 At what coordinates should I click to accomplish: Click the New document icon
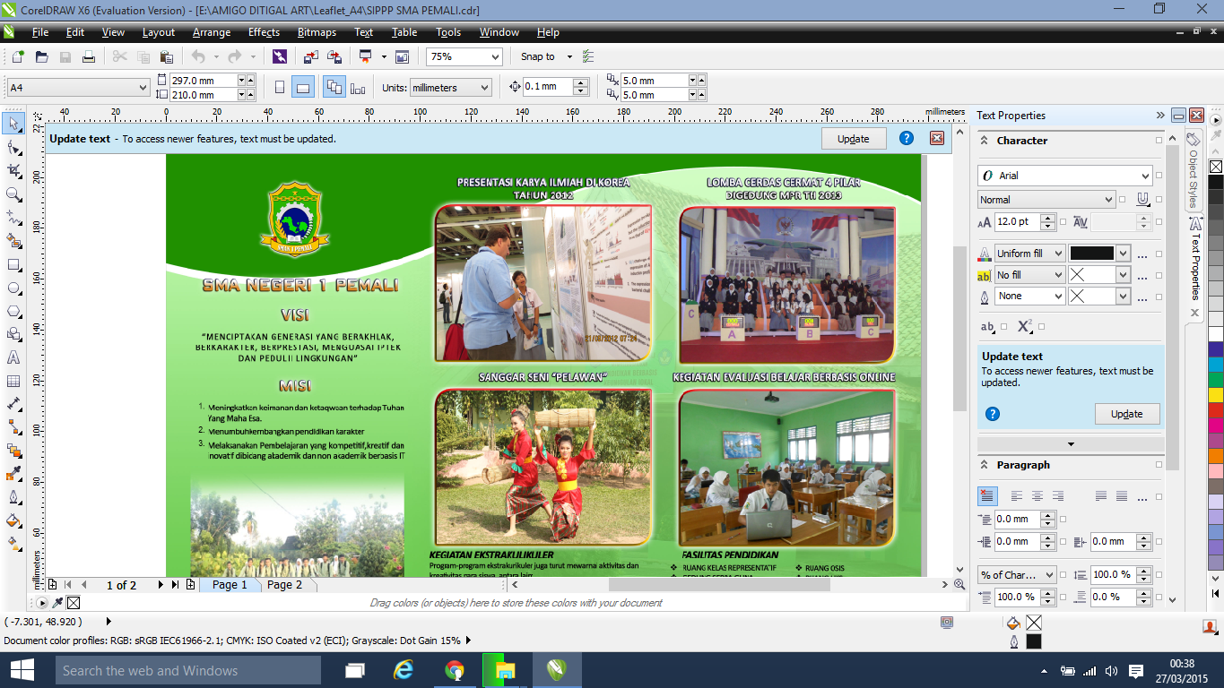click(x=18, y=56)
